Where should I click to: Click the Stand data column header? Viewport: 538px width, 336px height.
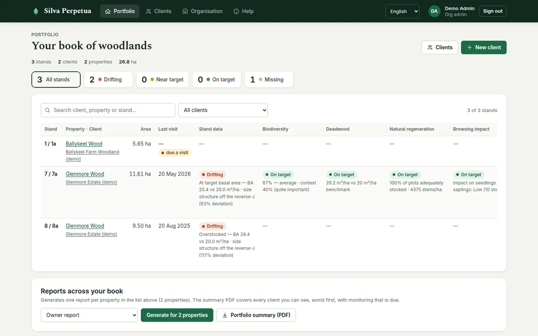click(x=211, y=129)
